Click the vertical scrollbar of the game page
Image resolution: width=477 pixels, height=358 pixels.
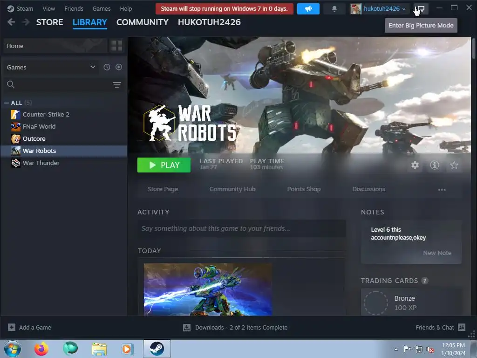point(474,48)
